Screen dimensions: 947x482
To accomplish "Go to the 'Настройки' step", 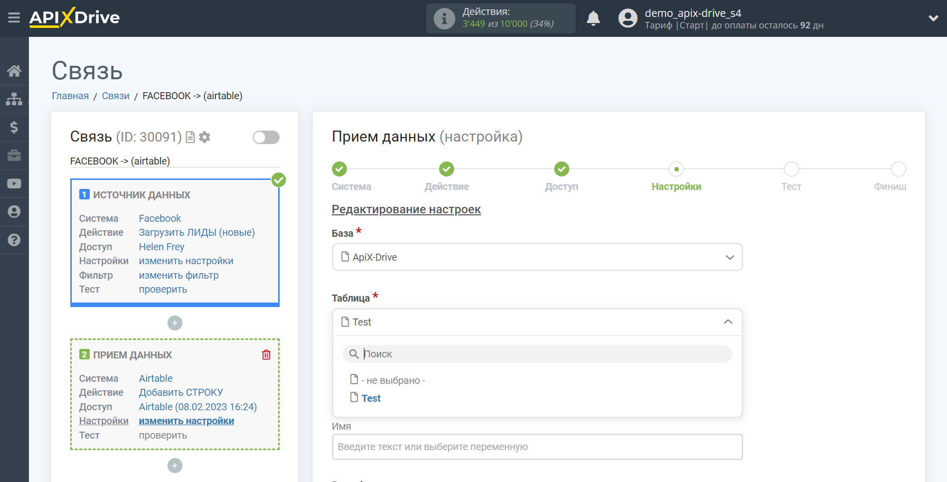I will pyautogui.click(x=676, y=169).
